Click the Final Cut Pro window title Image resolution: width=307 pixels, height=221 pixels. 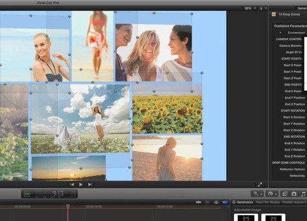coord(48,3)
